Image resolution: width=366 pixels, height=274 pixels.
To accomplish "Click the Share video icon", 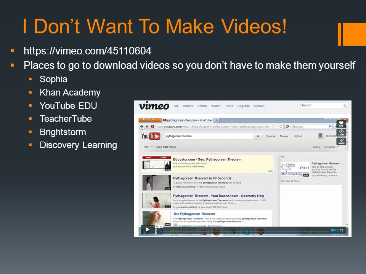I will tap(341, 141).
